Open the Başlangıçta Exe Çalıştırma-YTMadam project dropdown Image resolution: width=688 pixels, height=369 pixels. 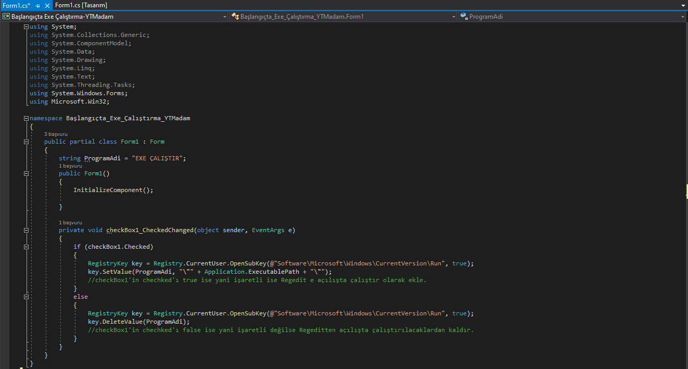[x=114, y=17]
